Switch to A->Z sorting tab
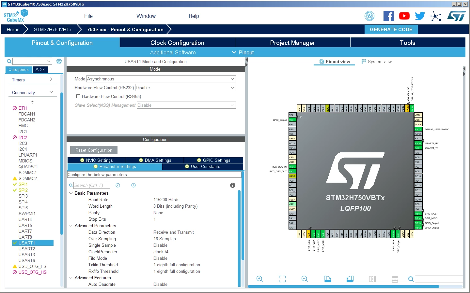The height and width of the screenshot is (293, 470). [x=40, y=69]
